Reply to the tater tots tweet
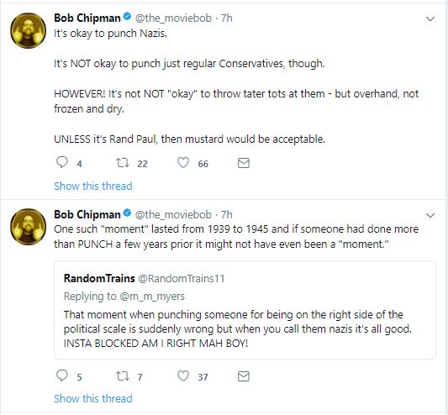The width and height of the screenshot is (448, 415). [x=61, y=162]
